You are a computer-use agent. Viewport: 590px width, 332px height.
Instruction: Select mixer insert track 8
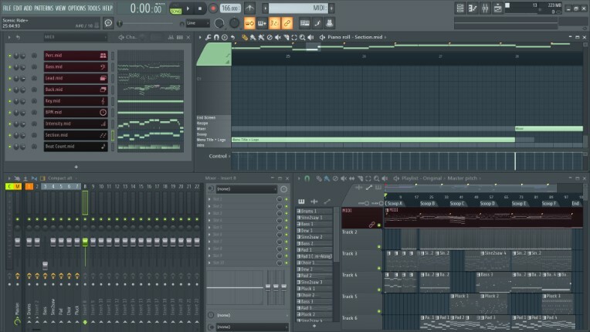(x=85, y=186)
